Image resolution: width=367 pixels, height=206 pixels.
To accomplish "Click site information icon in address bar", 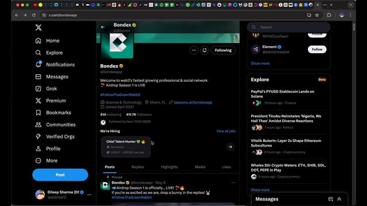I will (44, 15).
